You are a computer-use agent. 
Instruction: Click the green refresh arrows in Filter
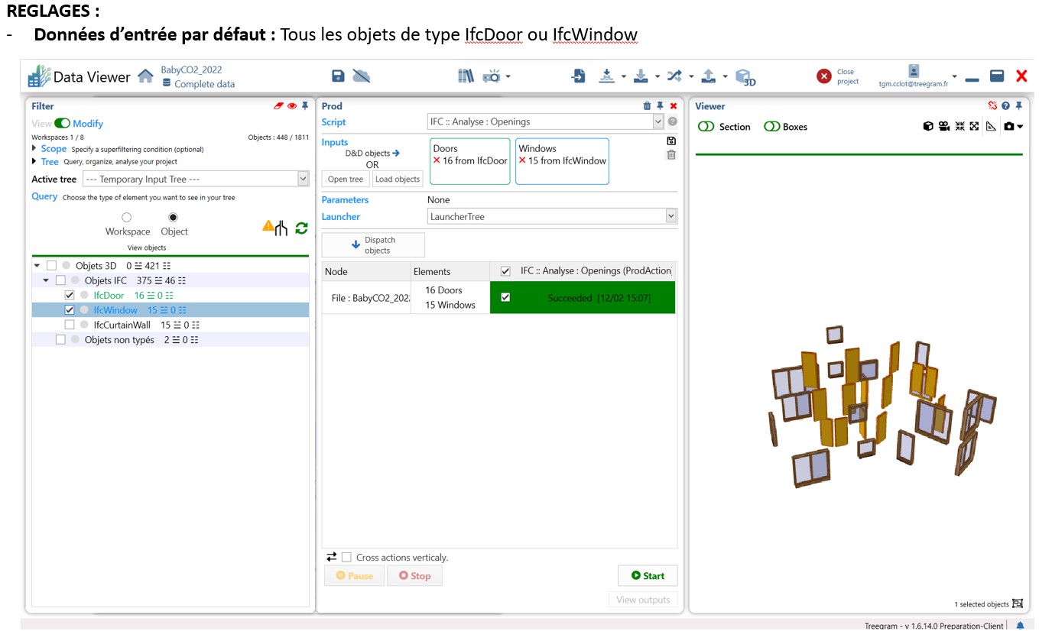pyautogui.click(x=301, y=228)
